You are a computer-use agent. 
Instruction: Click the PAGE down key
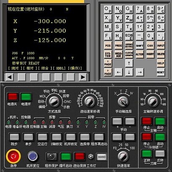(x=108, y=72)
